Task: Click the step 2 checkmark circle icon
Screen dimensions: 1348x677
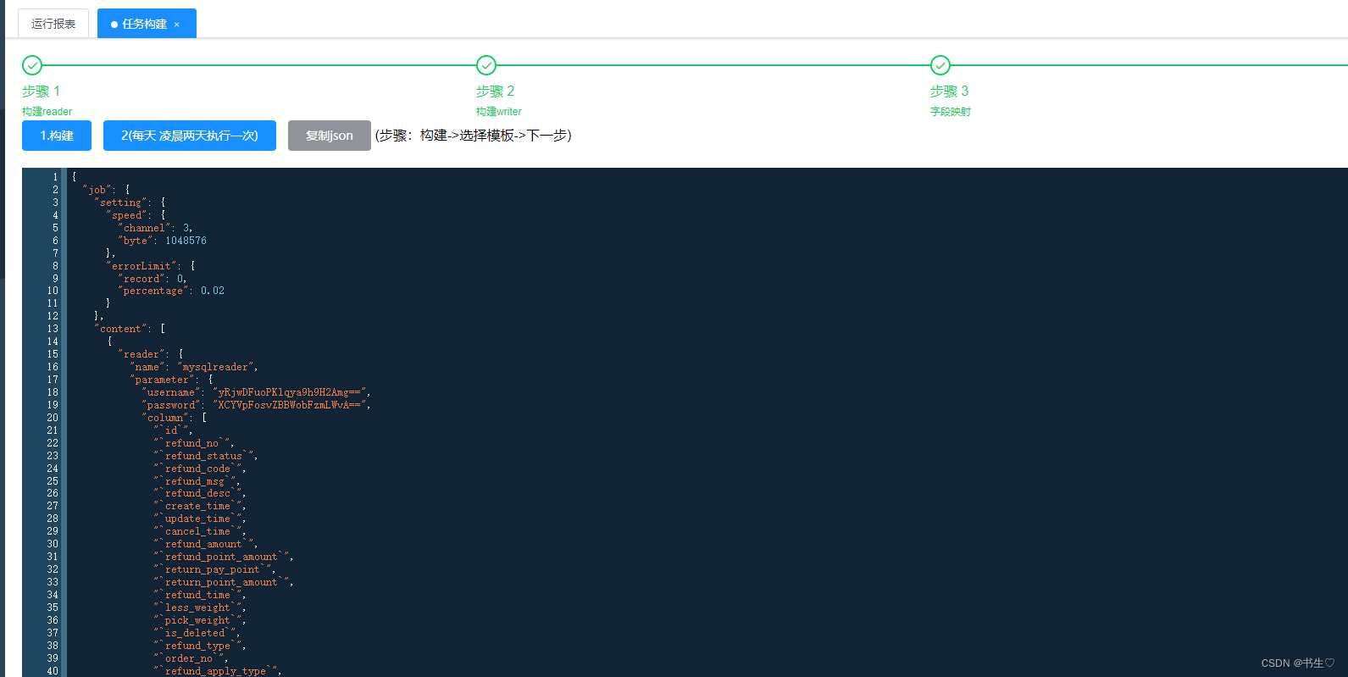Action: [x=486, y=65]
